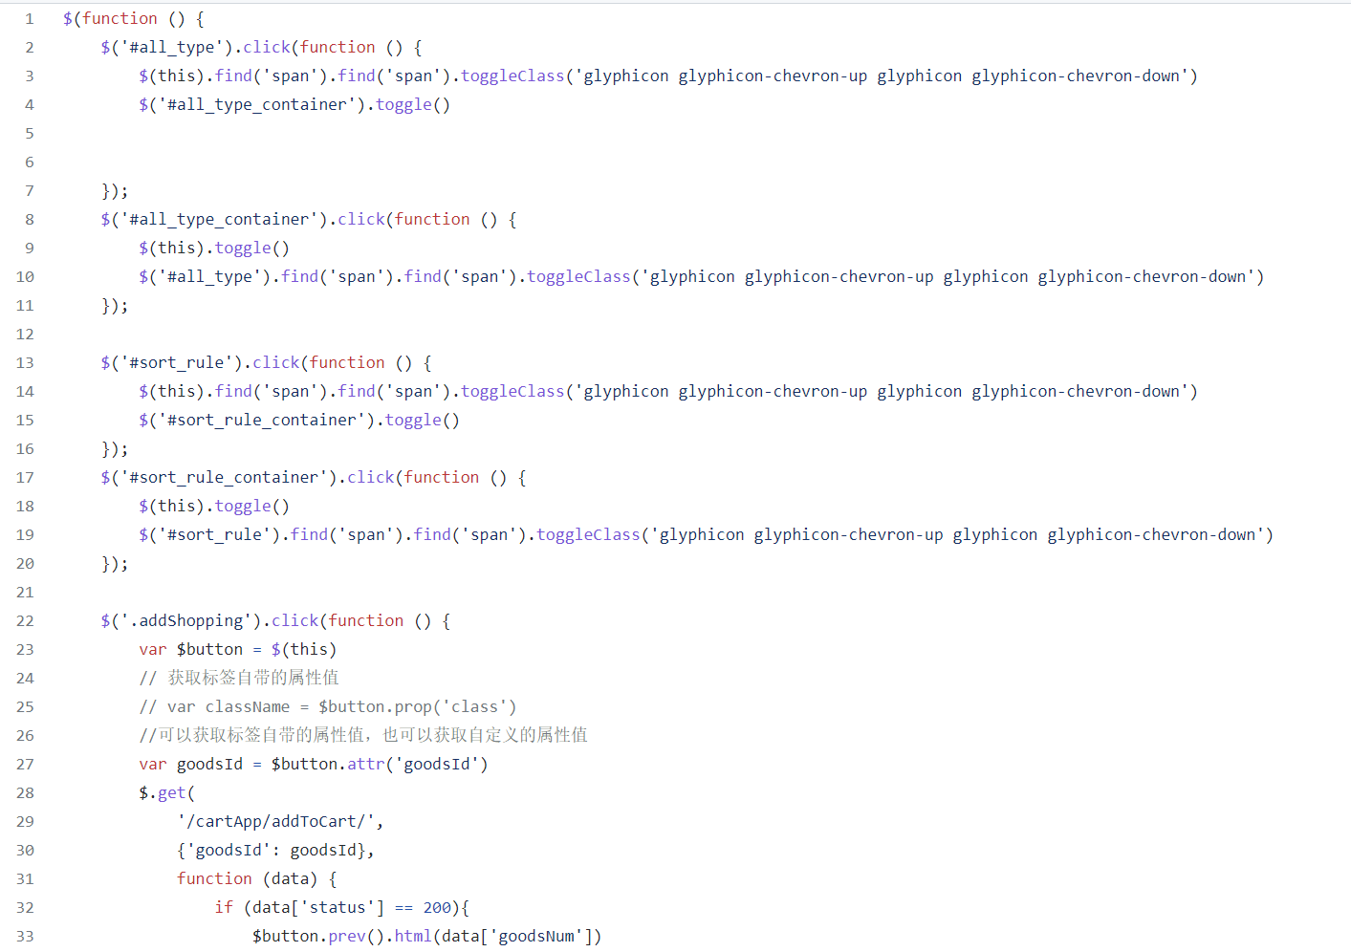1351x952 pixels.
Task: Click "$('#sort_rule_container').toggle()" on line 15
Action: (299, 421)
